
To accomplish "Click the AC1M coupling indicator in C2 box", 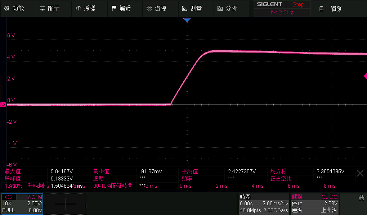I will pyautogui.click(x=35, y=197).
